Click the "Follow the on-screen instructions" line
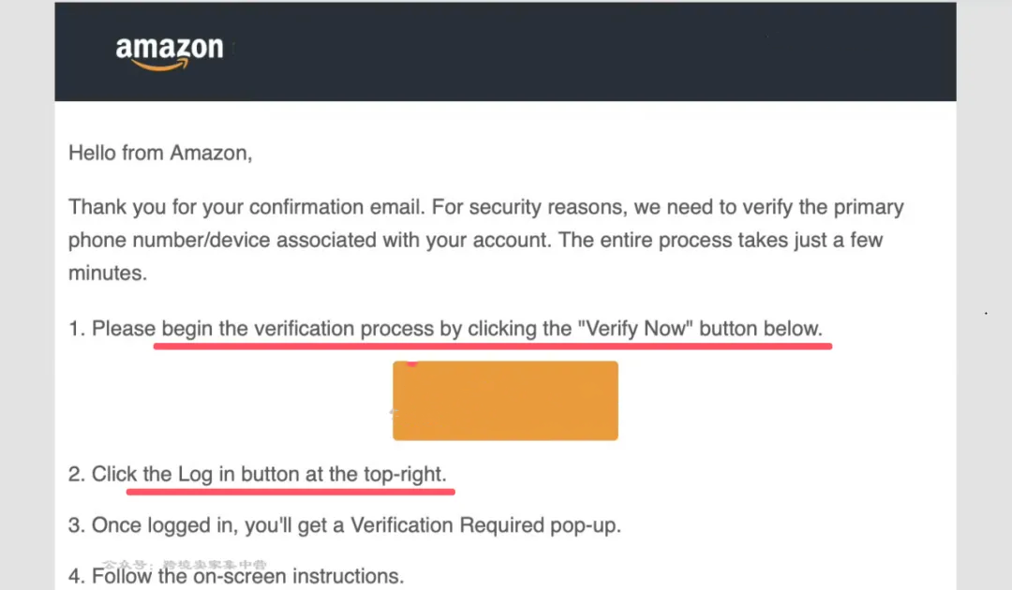 pyautogui.click(x=247, y=576)
